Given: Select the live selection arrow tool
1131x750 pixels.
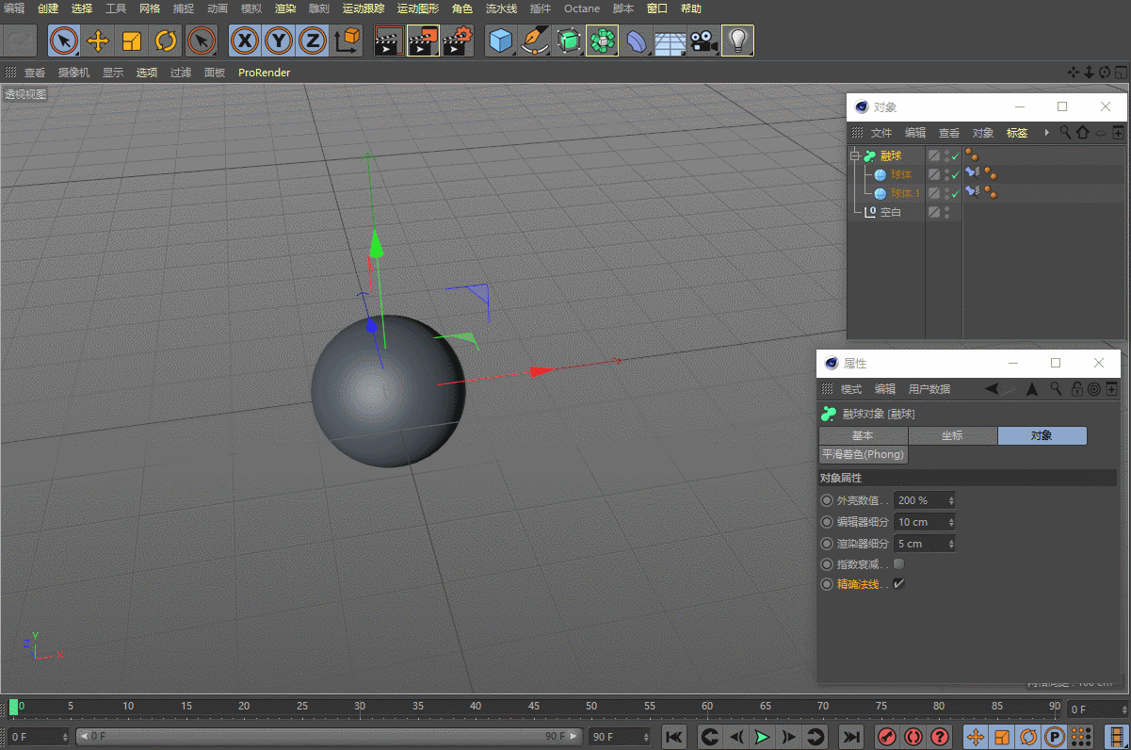Looking at the screenshot, I should [63, 41].
